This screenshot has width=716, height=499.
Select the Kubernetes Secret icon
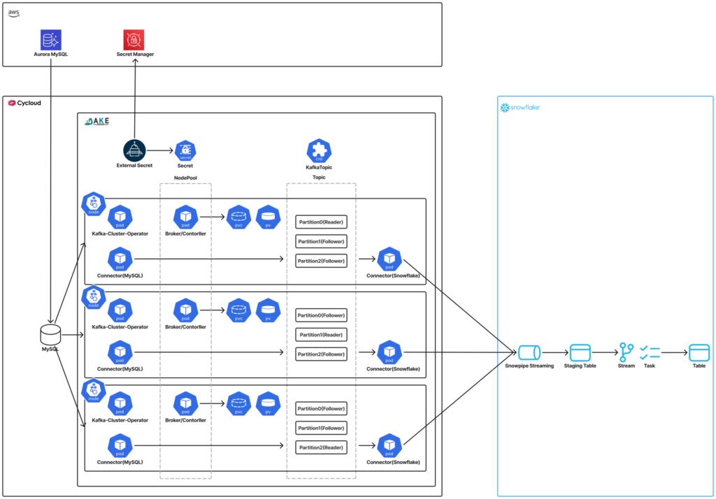click(185, 150)
